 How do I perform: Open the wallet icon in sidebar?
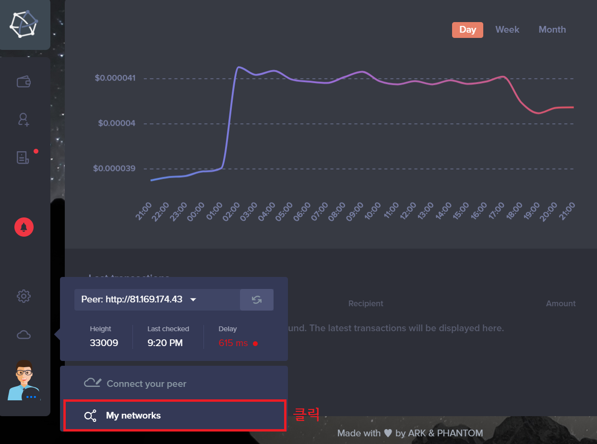(x=24, y=82)
